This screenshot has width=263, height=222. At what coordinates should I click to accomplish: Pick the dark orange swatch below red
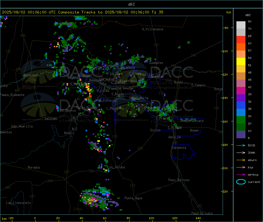pos(241,47)
